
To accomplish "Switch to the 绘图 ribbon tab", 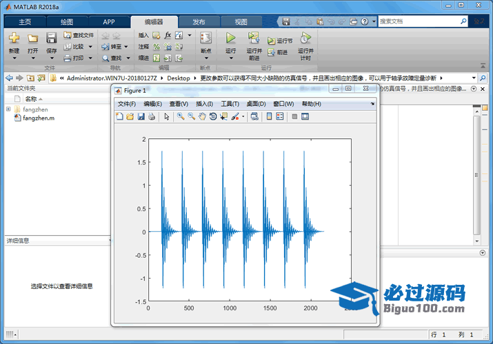I will 66,21.
